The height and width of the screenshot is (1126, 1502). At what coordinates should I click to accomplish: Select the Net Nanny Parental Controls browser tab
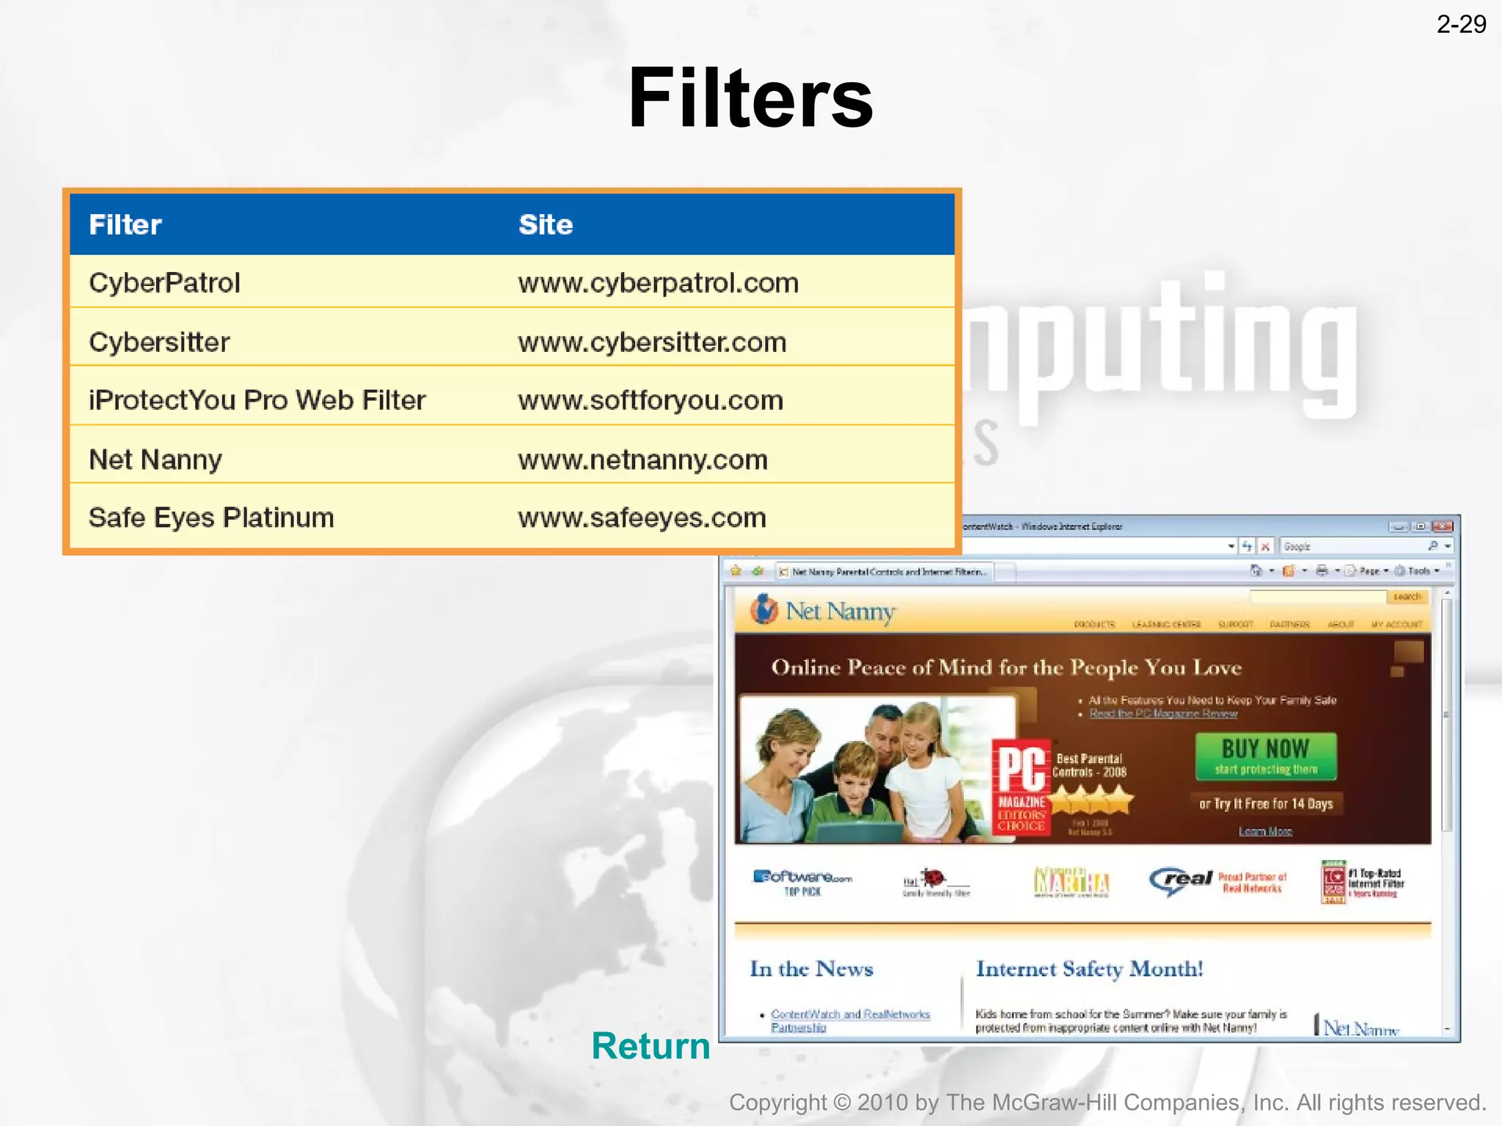[x=884, y=572]
